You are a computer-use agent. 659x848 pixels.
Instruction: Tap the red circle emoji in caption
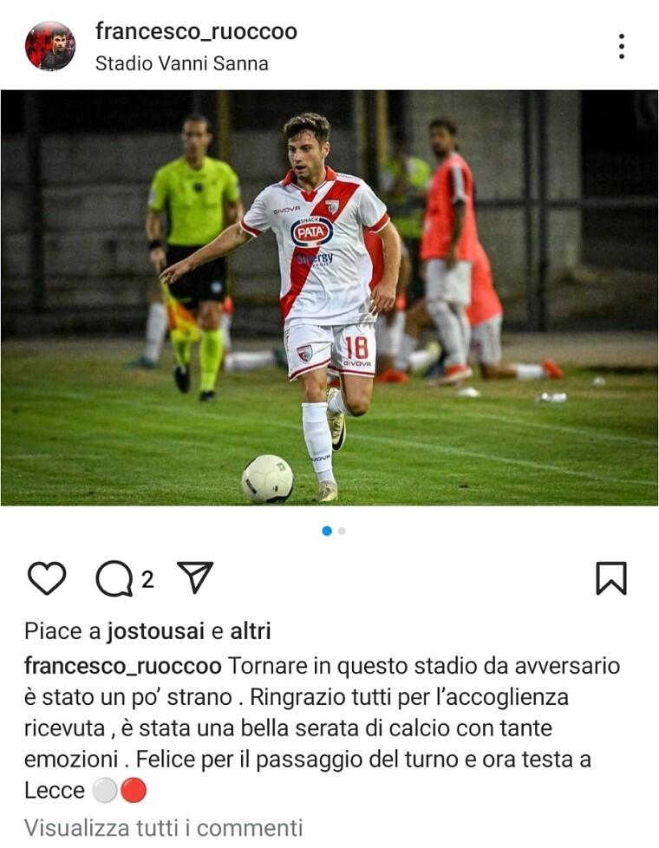(x=133, y=791)
